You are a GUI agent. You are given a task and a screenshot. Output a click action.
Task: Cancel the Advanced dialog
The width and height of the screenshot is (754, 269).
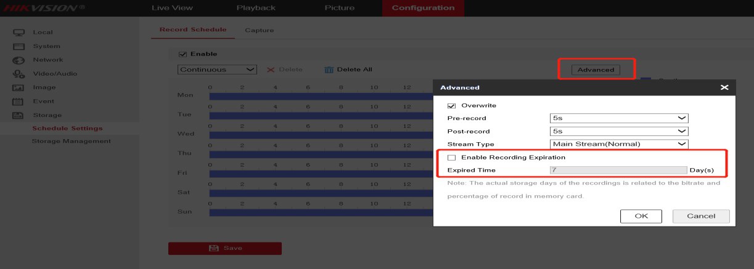700,216
